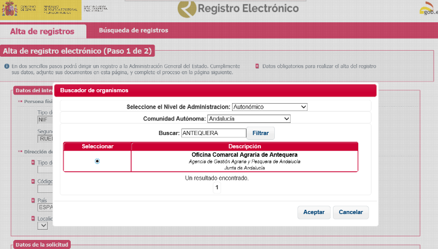Click the mandatory data marker icon in legend
The width and height of the screenshot is (438, 249).
[257, 66]
